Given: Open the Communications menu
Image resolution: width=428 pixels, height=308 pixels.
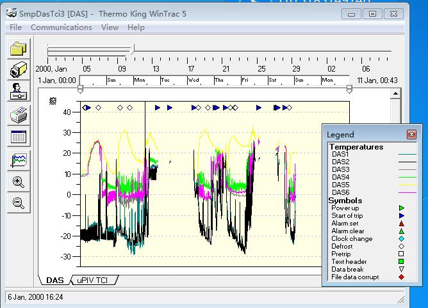Looking at the screenshot, I should pyautogui.click(x=62, y=27).
